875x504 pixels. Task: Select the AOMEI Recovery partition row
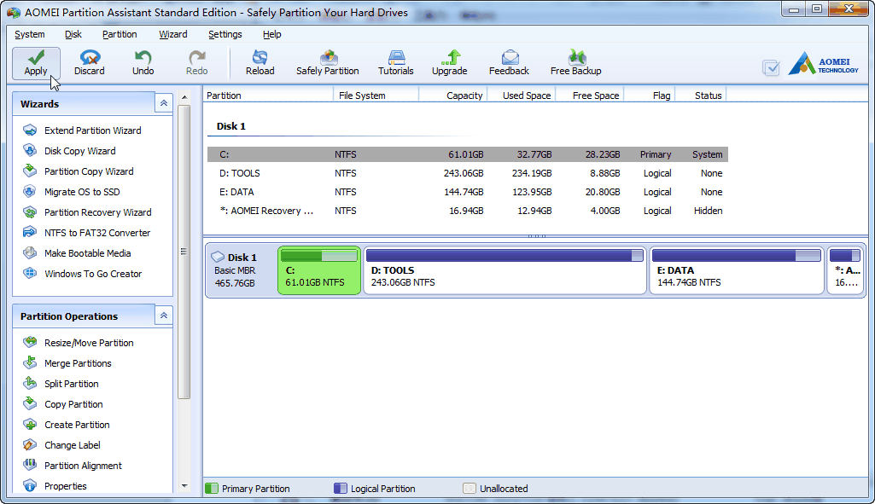tap(468, 211)
